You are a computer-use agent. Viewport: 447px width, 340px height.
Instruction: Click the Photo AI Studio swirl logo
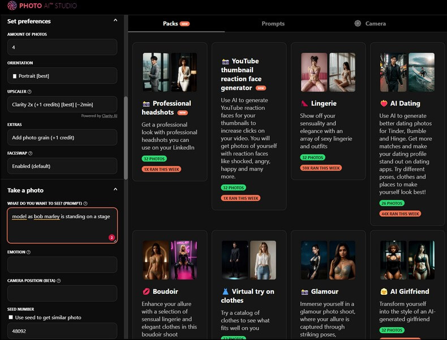click(12, 6)
